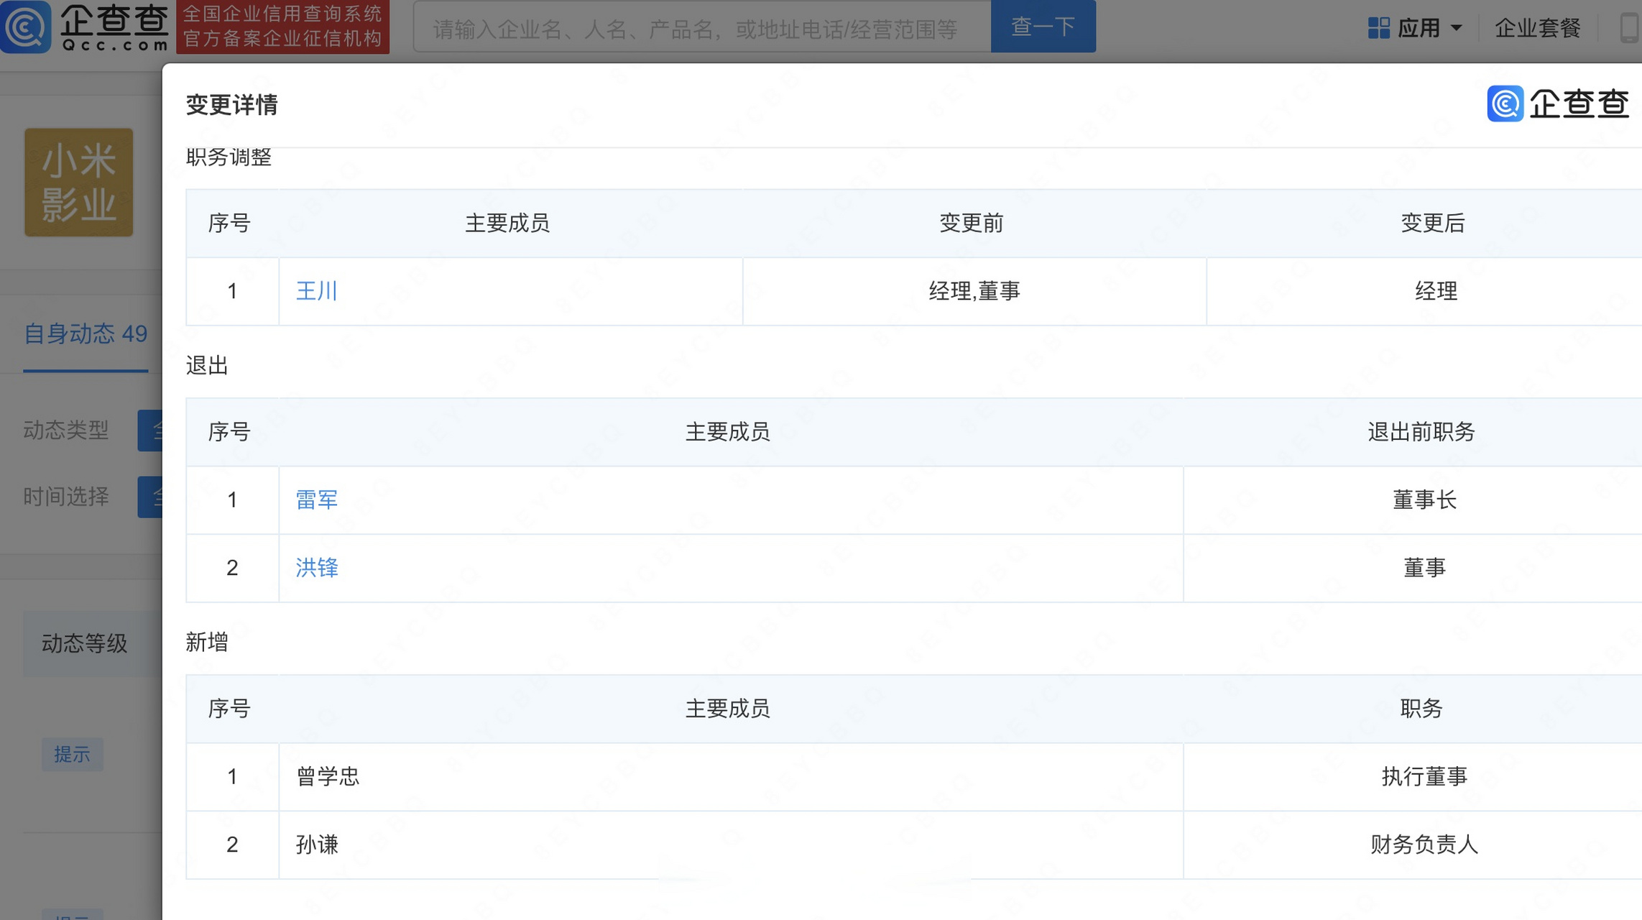Open 雷军's profile link

(316, 500)
